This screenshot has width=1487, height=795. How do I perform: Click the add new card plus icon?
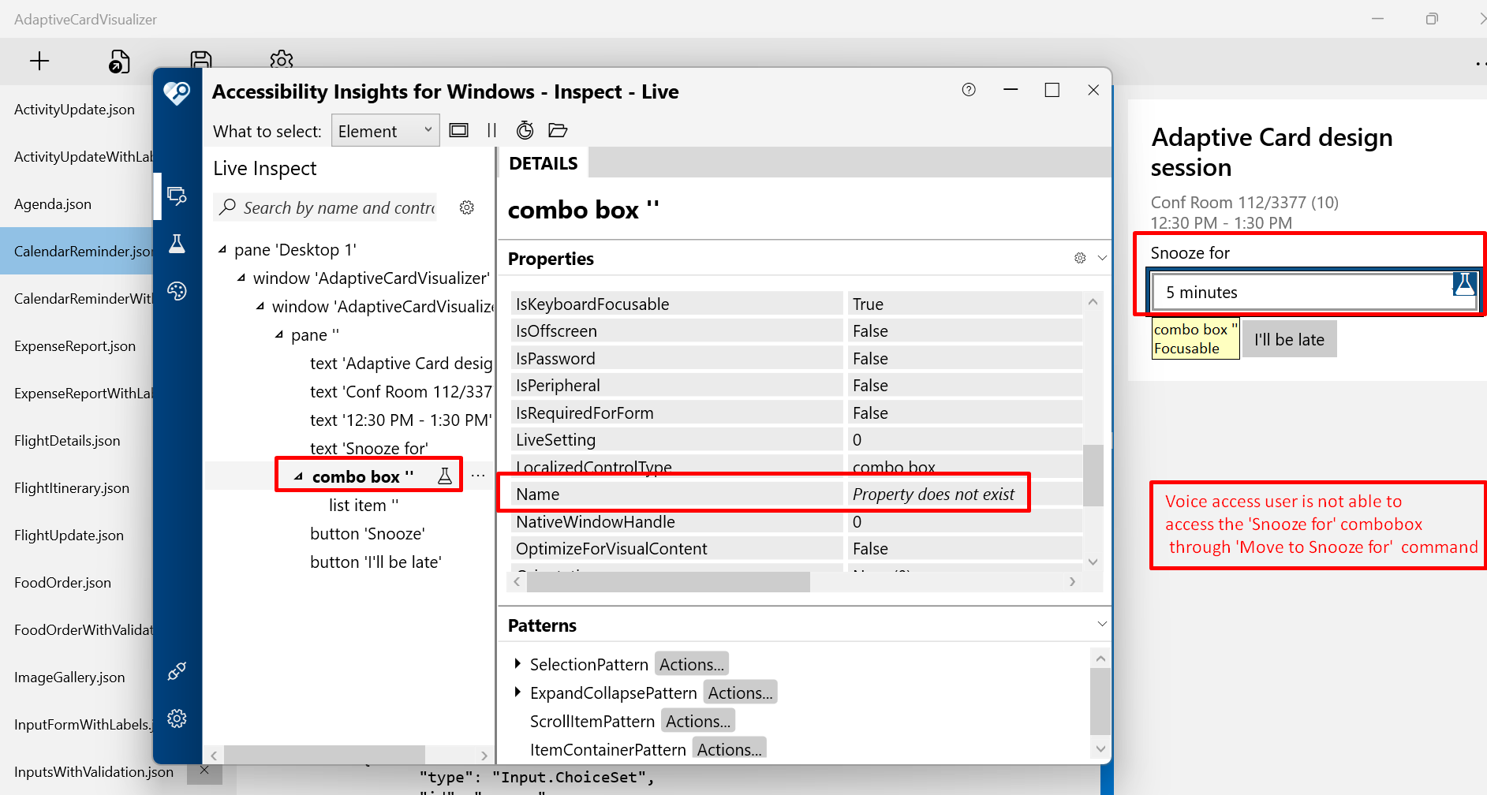coord(39,61)
